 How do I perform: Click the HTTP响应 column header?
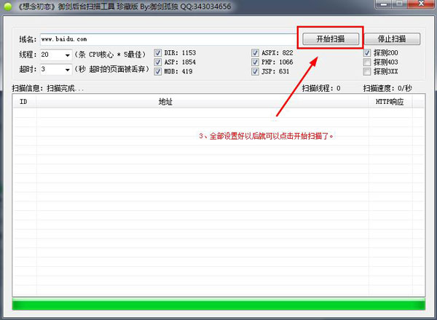(389, 103)
